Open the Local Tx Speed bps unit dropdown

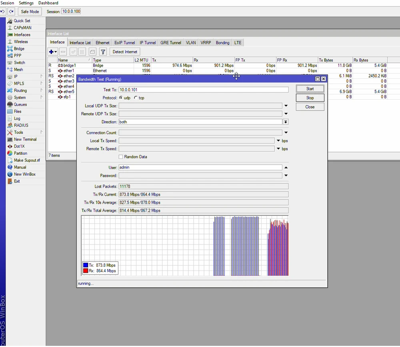(x=278, y=140)
